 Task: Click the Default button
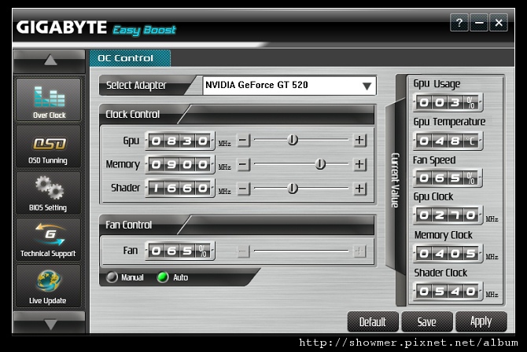pyautogui.click(x=373, y=322)
